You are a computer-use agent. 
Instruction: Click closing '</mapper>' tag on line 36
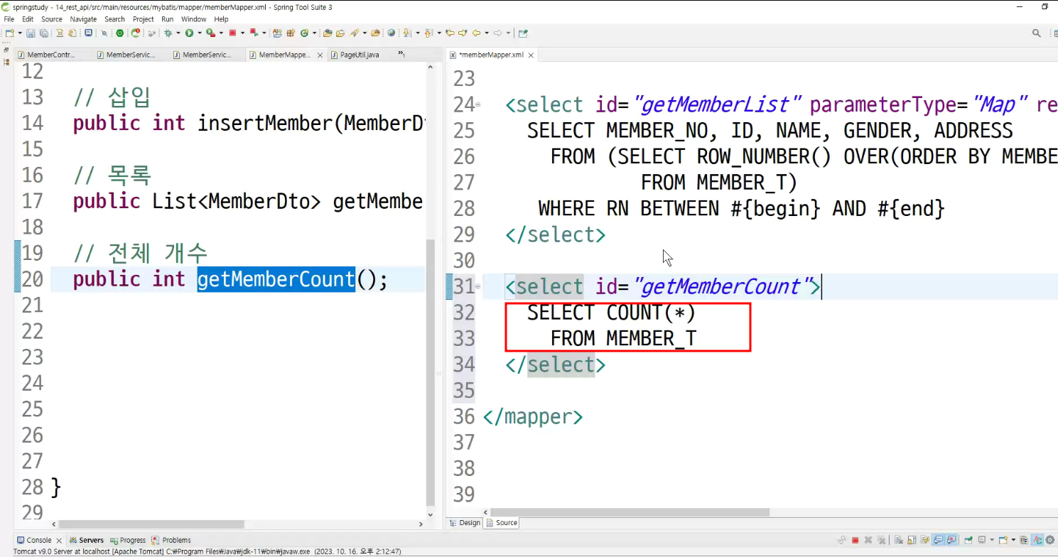tap(533, 417)
